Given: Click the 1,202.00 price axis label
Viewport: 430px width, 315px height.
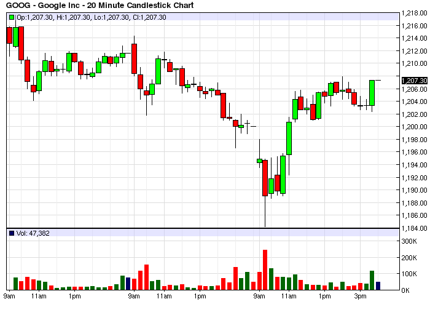Looking at the screenshot, I should click(415, 114).
